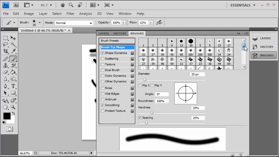The width and height of the screenshot is (279, 157).
Task: Enable Dual Brush checkbox
Action: coord(102,70)
